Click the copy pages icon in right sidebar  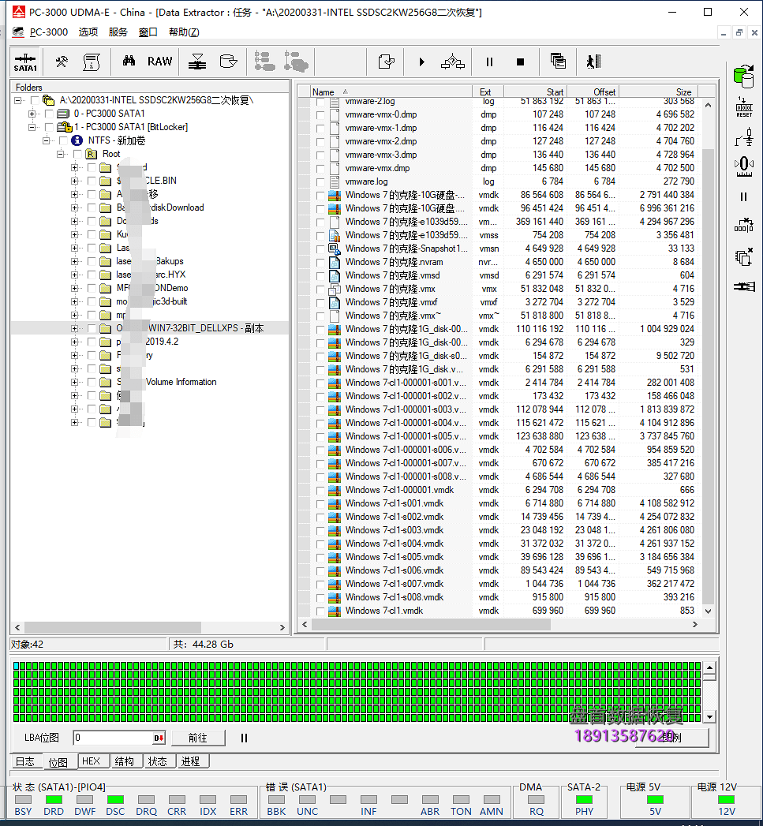[743, 258]
